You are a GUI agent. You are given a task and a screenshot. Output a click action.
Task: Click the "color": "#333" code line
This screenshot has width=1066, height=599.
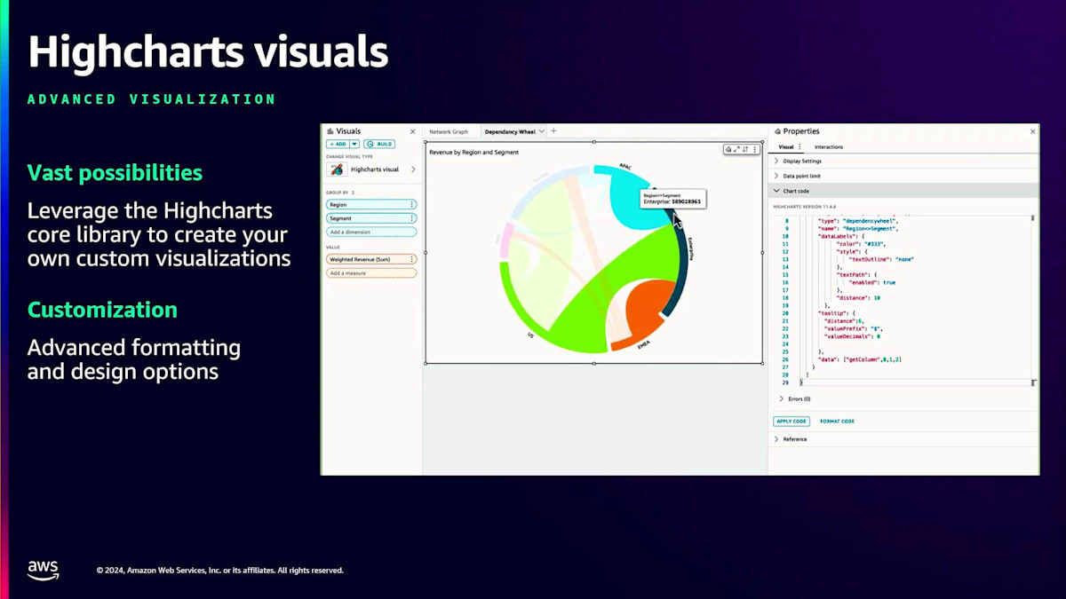[x=861, y=244]
